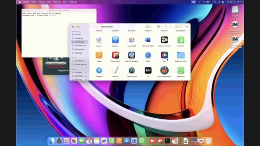The height and width of the screenshot is (146, 260).
Task: Go back with Finder back arrow
Action: [x=93, y=27]
